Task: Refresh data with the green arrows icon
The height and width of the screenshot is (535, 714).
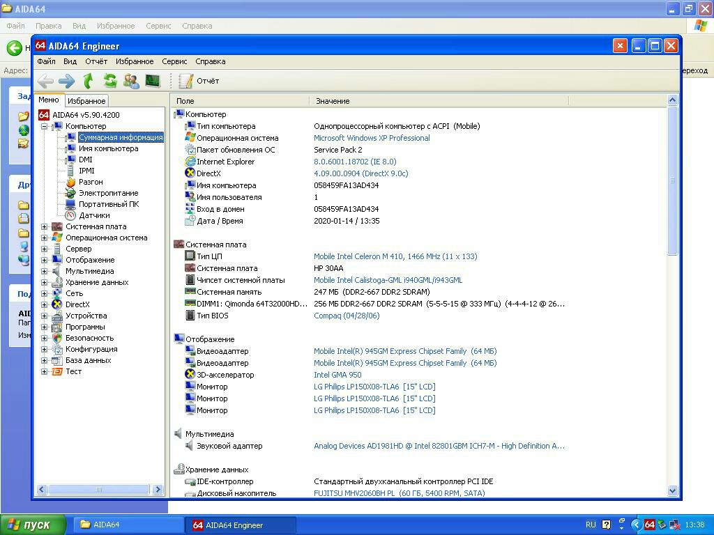Action: [x=109, y=81]
